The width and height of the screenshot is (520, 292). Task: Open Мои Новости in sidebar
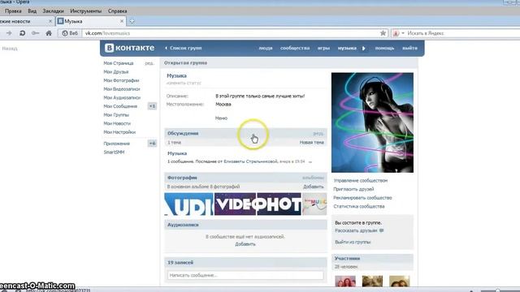[x=117, y=123]
